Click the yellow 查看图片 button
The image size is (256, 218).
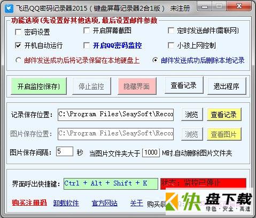point(224,134)
